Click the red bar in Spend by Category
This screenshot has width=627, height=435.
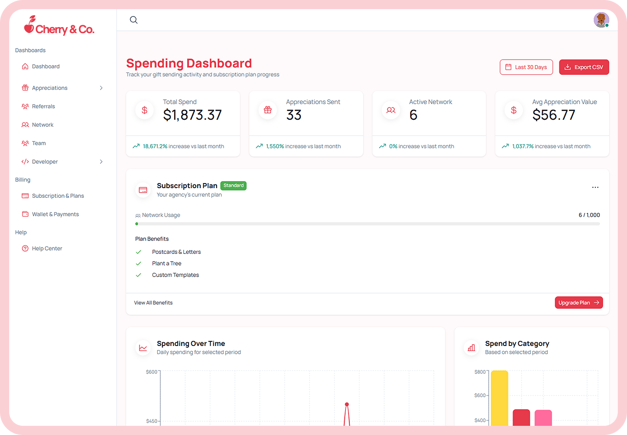coord(521,418)
